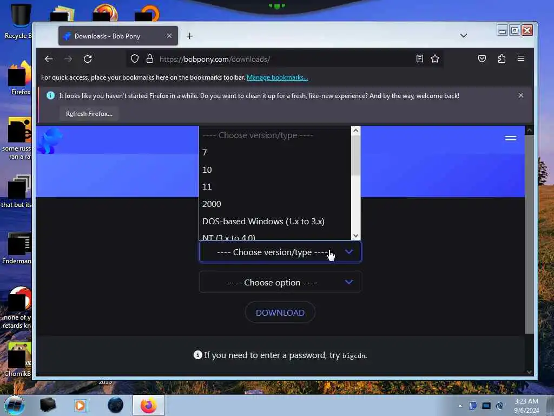Open Firefox application hamburger menu

(x=521, y=58)
